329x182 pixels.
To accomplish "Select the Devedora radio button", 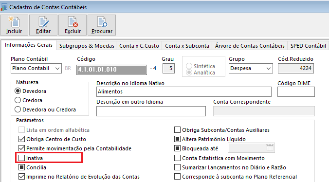I will pos(18,91).
